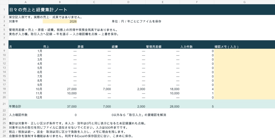Select the line starting 架空記入例です
Screen dimensions: 275x138
click(46, 17)
